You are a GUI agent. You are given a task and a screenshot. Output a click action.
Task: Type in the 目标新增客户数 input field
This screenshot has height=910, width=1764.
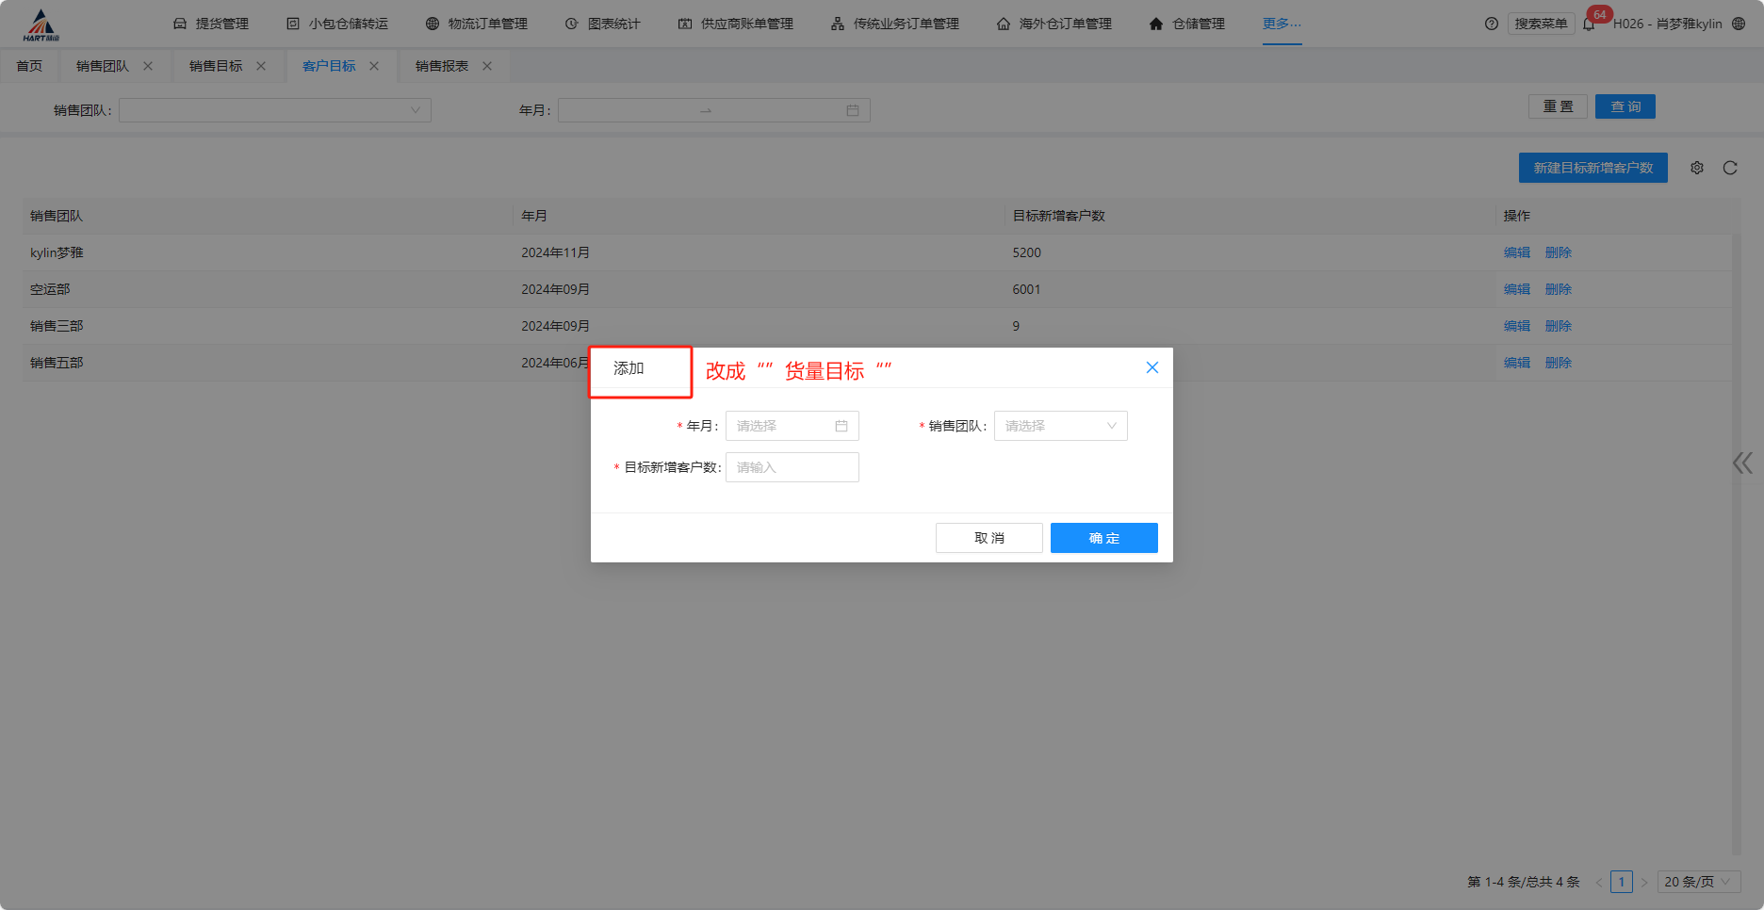click(x=792, y=467)
